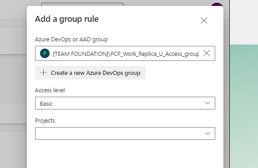Click the P avatar of selected group
This screenshot has height=168, width=258.
tap(45, 54)
